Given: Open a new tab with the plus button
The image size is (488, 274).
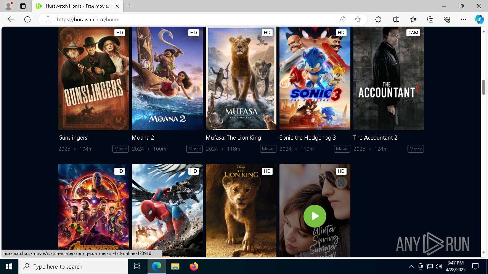Looking at the screenshot, I should click(x=130, y=6).
